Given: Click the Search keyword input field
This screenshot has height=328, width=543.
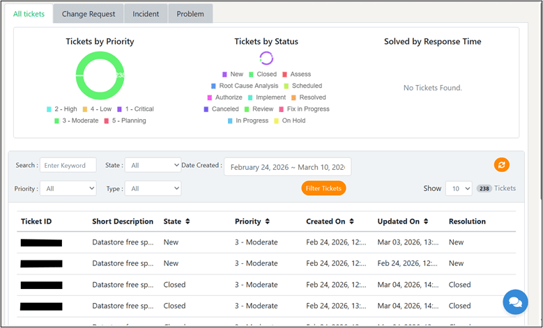Looking at the screenshot, I should point(68,165).
